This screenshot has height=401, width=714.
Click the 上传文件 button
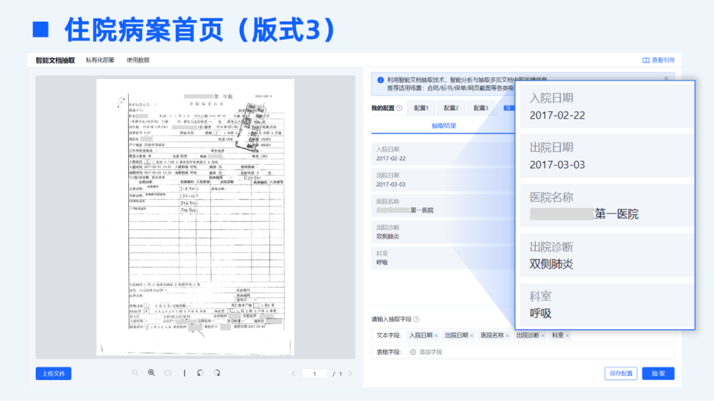[x=54, y=374]
